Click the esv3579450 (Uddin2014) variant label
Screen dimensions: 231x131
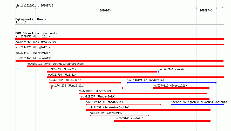[33, 36]
